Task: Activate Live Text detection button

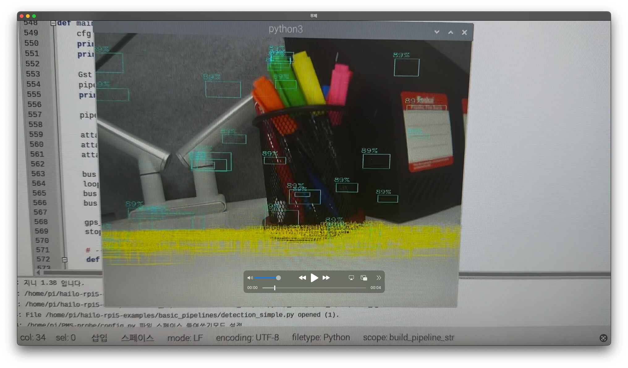Action: [603, 338]
